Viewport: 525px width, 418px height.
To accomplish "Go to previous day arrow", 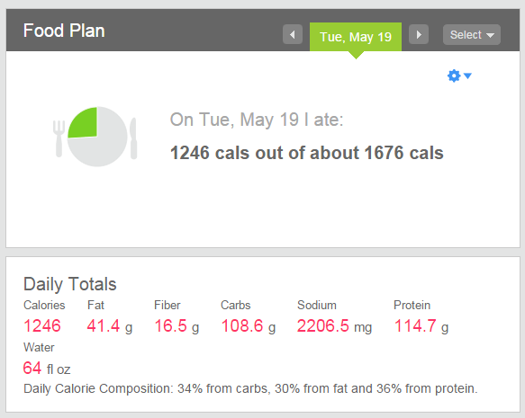I will pos(293,34).
